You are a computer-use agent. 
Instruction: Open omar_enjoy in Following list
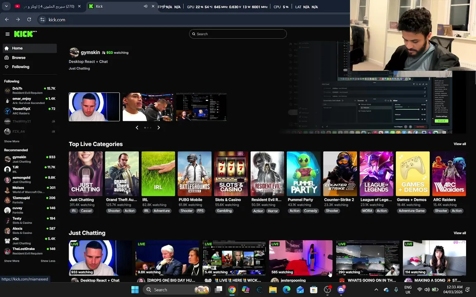point(30,101)
